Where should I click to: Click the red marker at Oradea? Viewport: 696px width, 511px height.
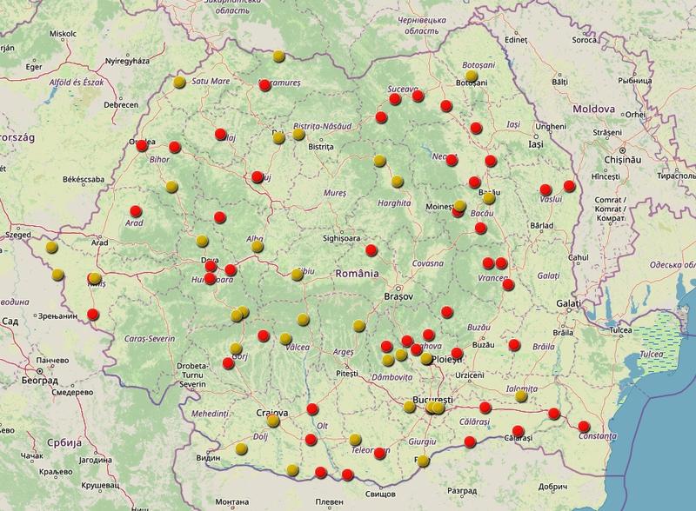(x=143, y=146)
